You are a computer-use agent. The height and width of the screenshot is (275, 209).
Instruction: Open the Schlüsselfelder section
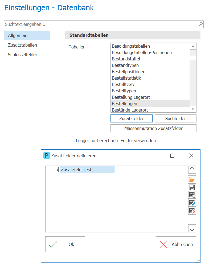pos(22,55)
